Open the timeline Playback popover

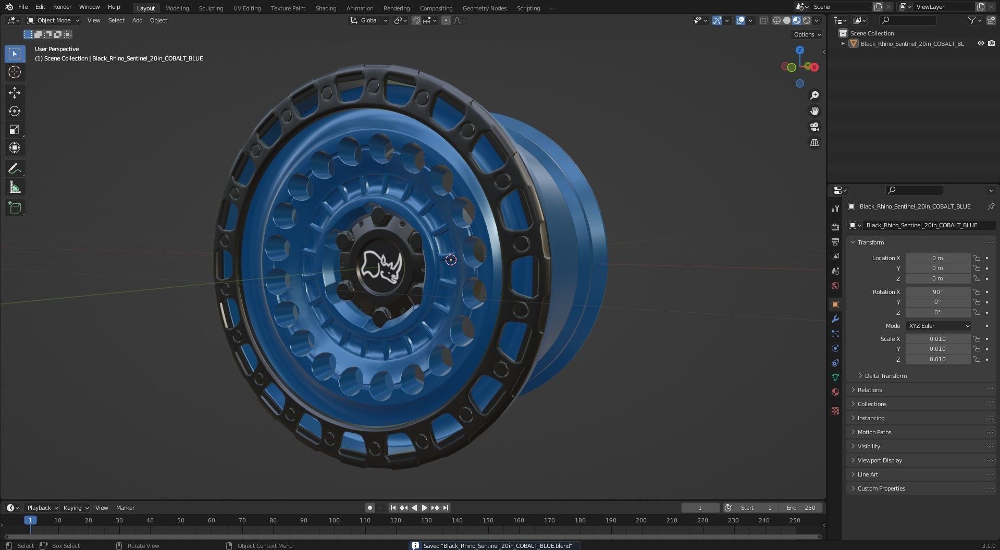[x=42, y=508]
